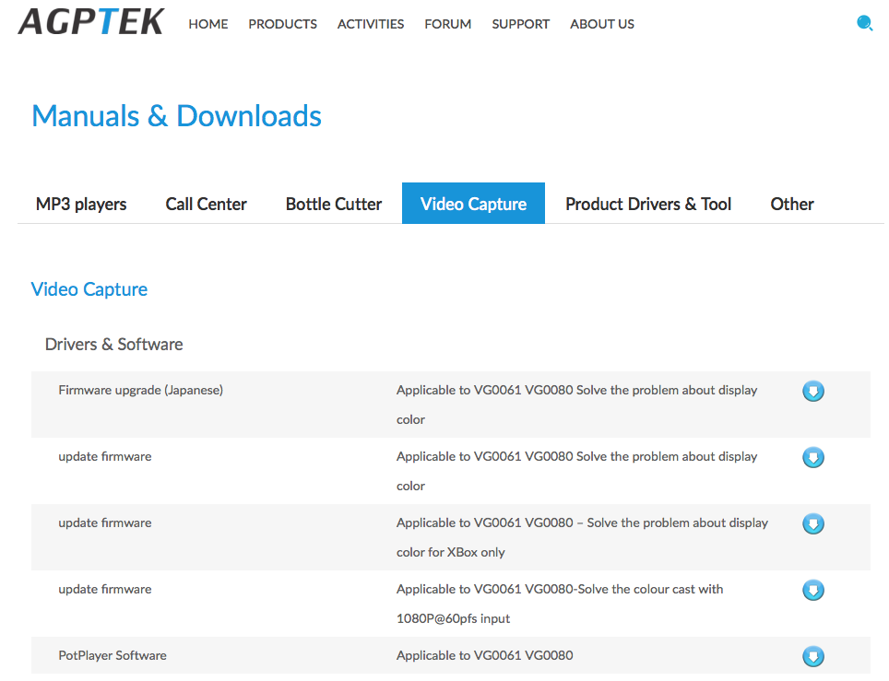Viewport: 889px width, 681px height.
Task: Open the PRODUCTS menu
Action: (282, 24)
